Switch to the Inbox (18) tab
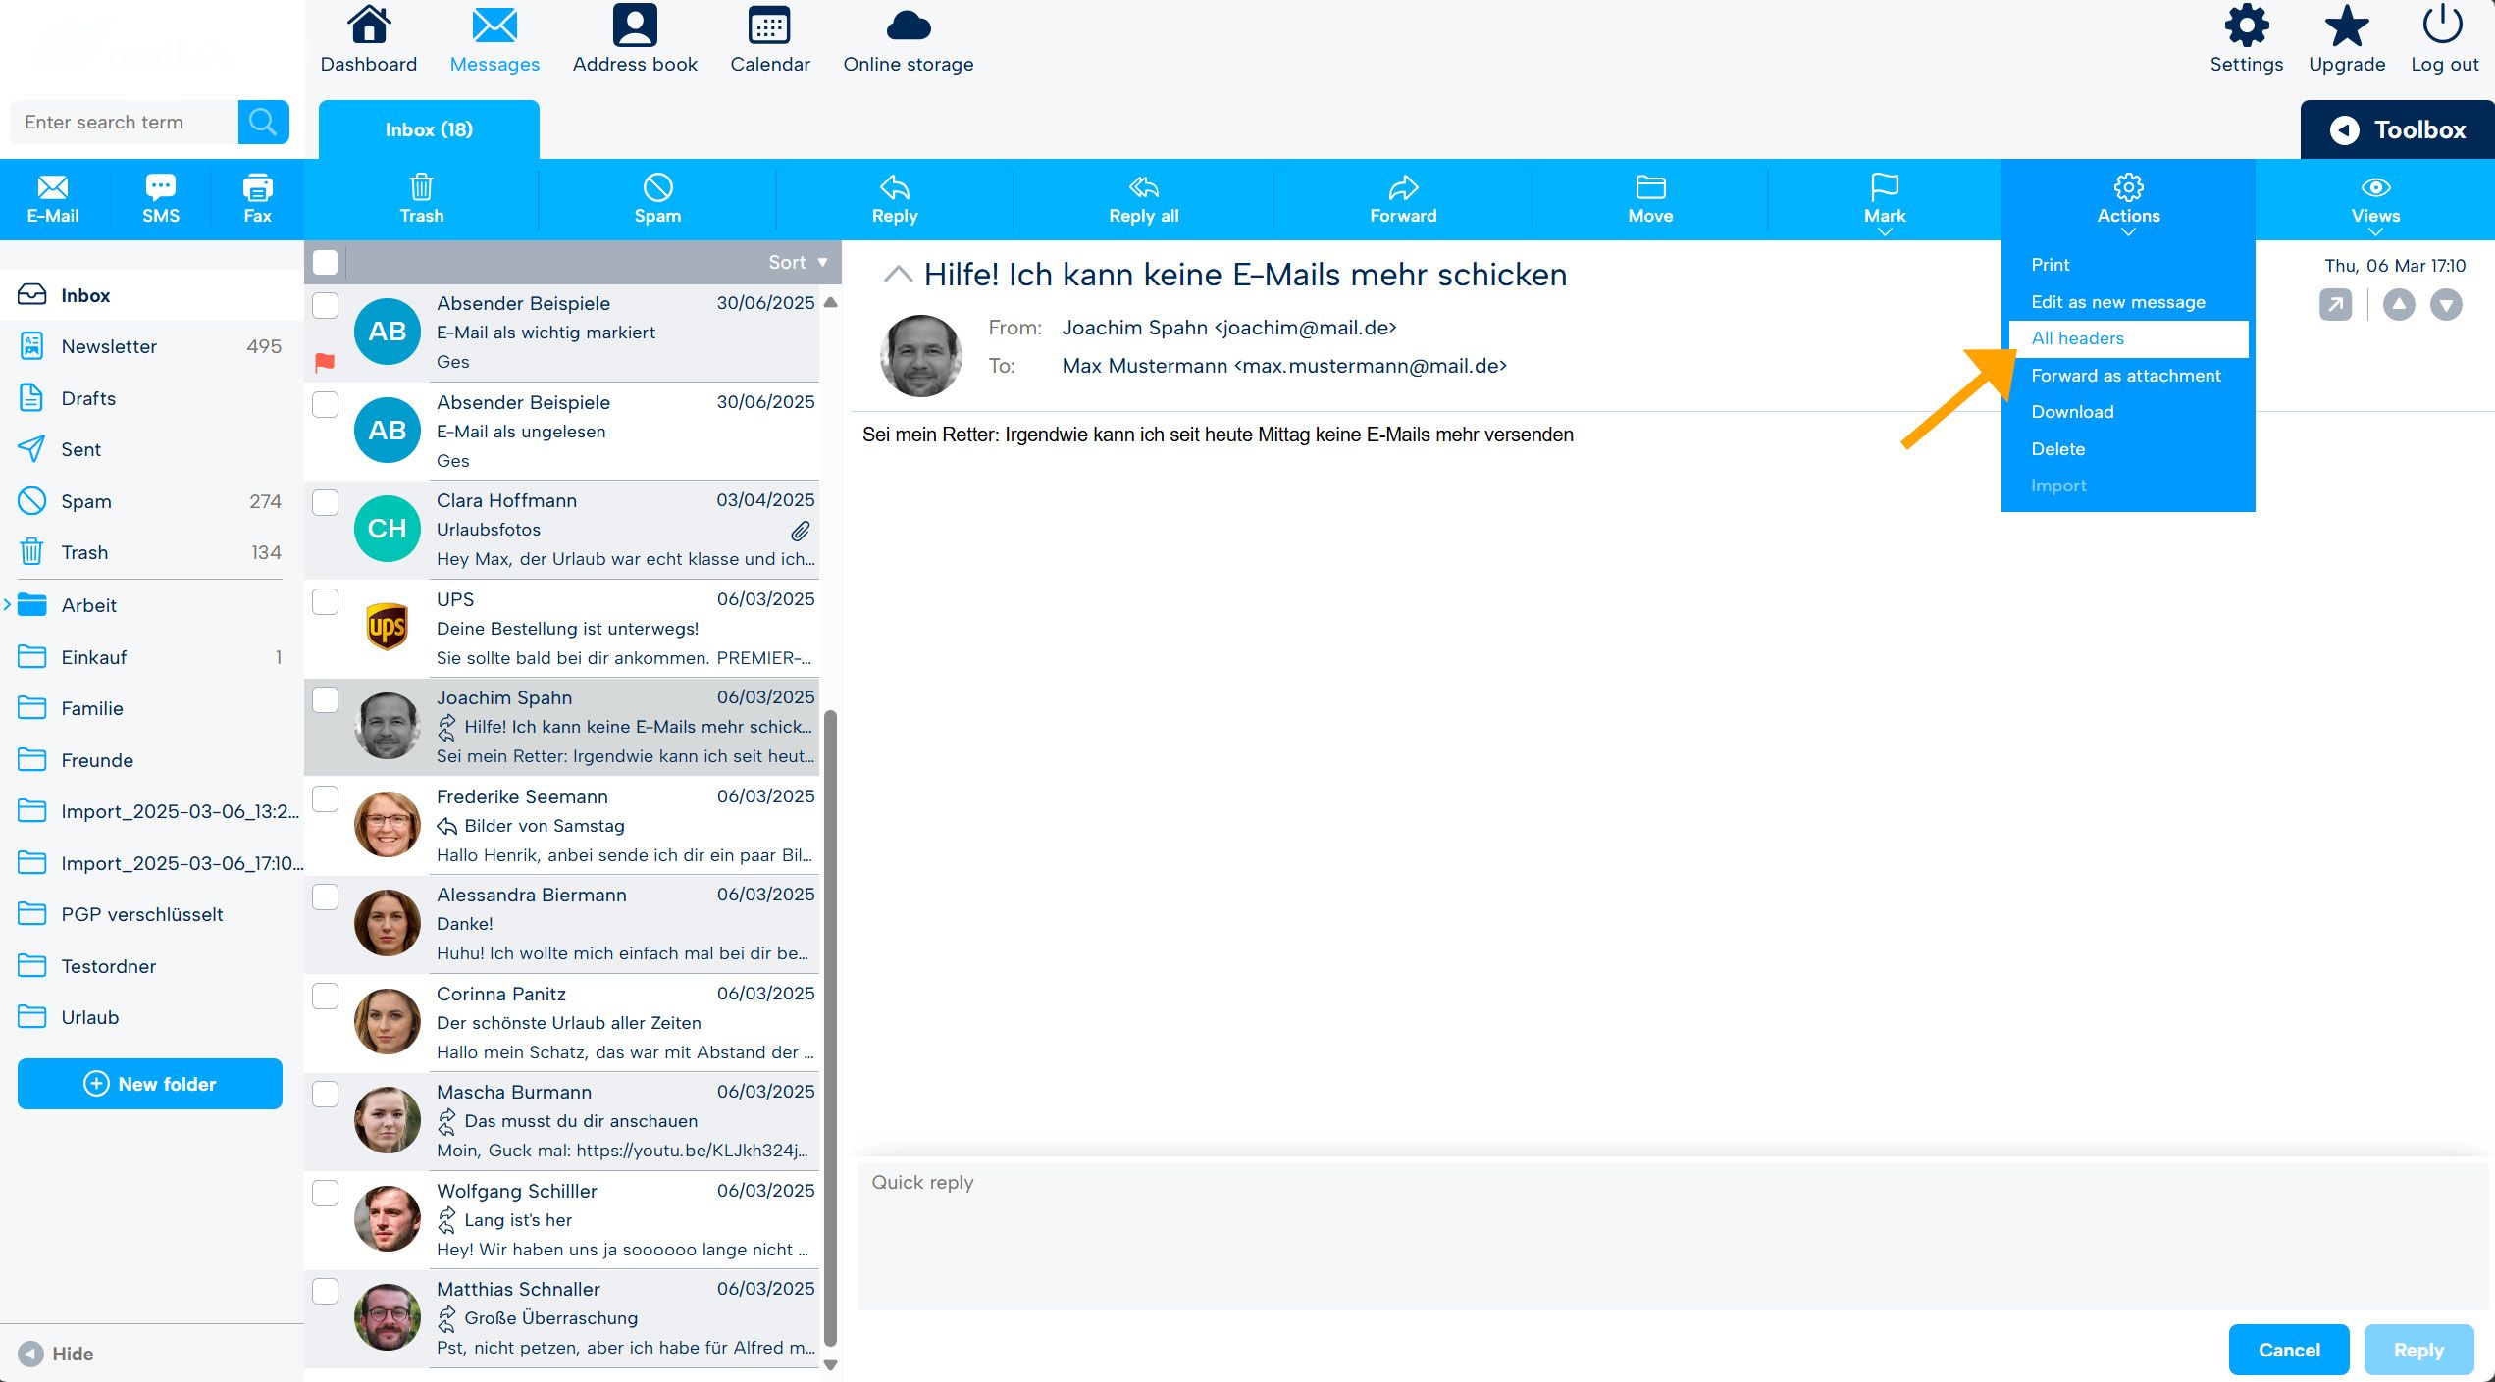Image resolution: width=2495 pixels, height=1382 pixels. tap(429, 129)
